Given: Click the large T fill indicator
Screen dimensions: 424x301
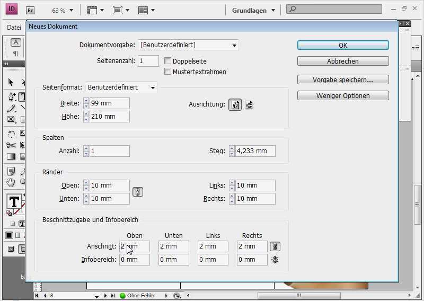Looking at the screenshot, I should click(14, 201).
